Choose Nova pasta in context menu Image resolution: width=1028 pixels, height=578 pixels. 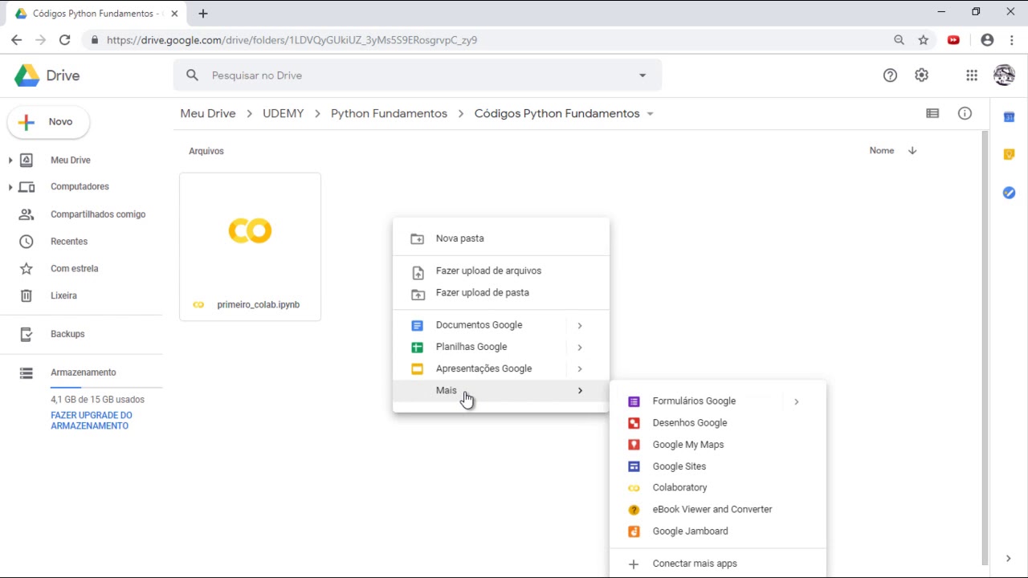pos(459,238)
